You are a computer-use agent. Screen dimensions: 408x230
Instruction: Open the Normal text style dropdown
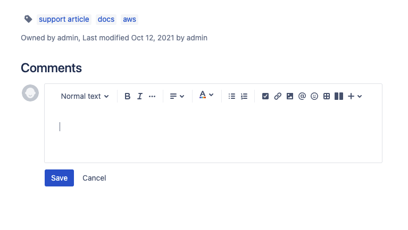(x=85, y=96)
